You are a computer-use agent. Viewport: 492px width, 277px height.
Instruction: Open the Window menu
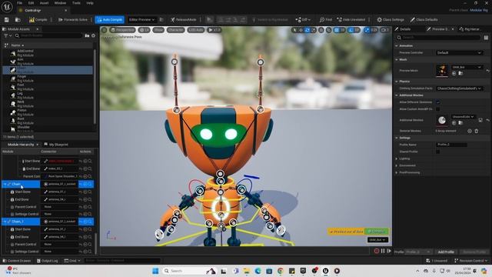[x=60, y=3]
